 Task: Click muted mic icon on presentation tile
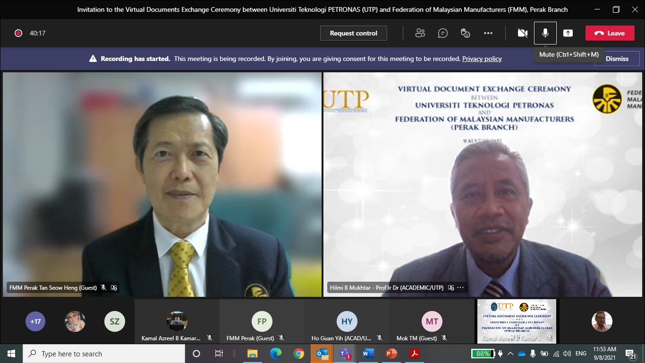[x=550, y=338]
